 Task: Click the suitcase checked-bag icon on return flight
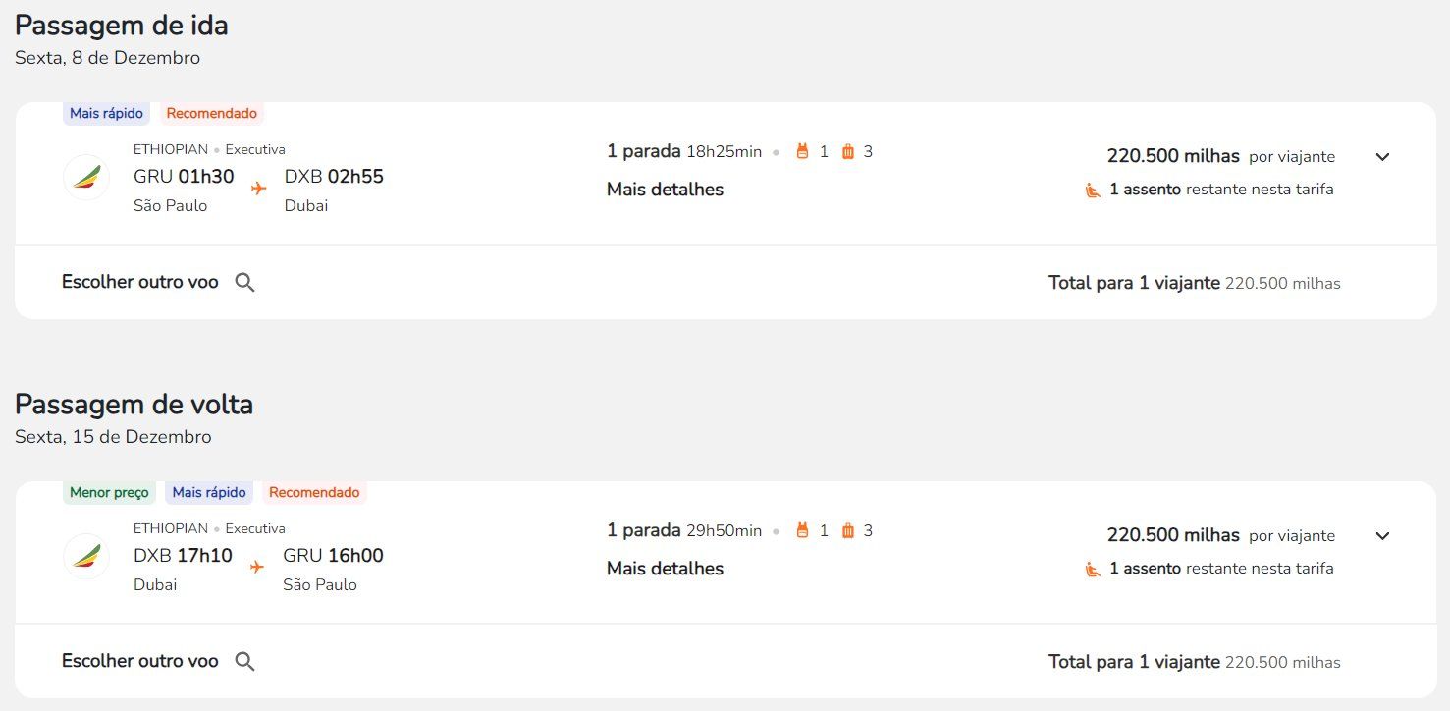tap(848, 530)
